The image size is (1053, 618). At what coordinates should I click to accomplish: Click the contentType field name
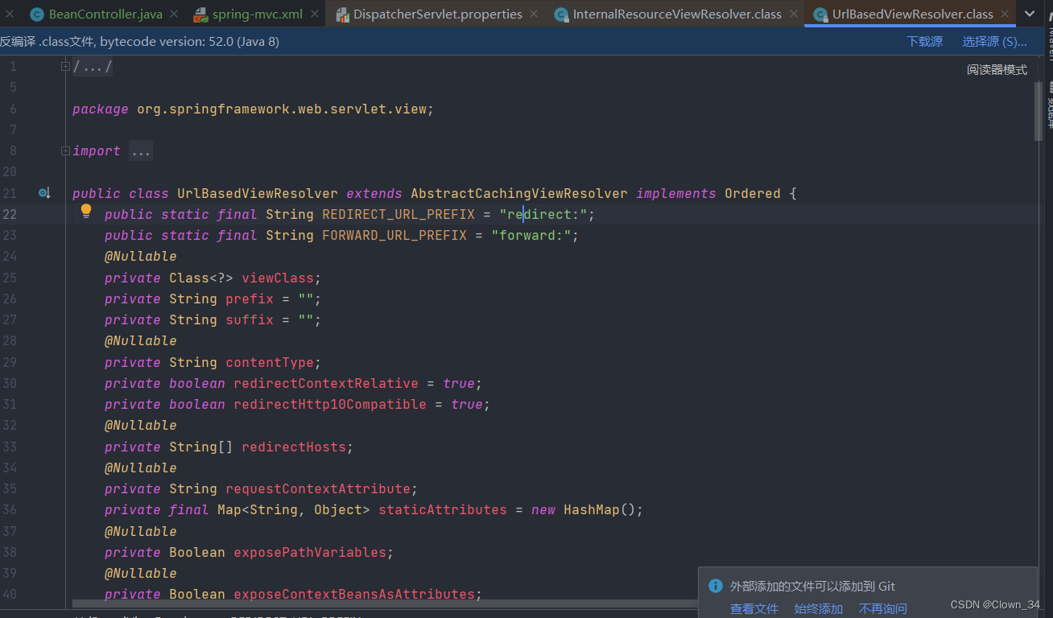click(270, 362)
